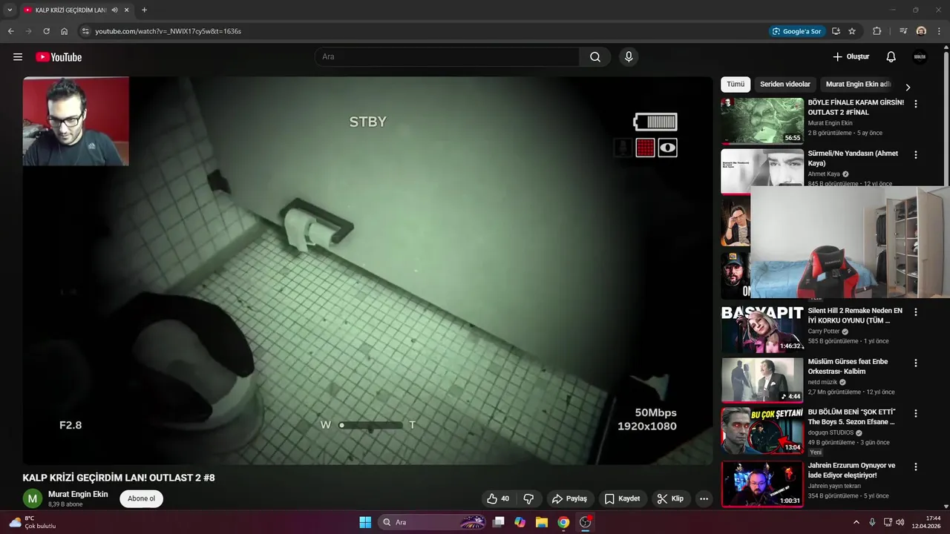Screen dimensions: 950x534
Task: Launch Copilot from the taskbar
Action: pos(520,522)
